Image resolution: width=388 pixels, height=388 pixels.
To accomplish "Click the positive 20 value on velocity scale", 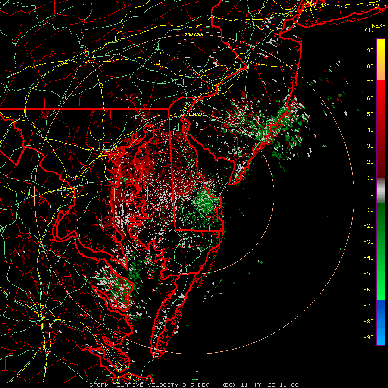I will 370,162.
